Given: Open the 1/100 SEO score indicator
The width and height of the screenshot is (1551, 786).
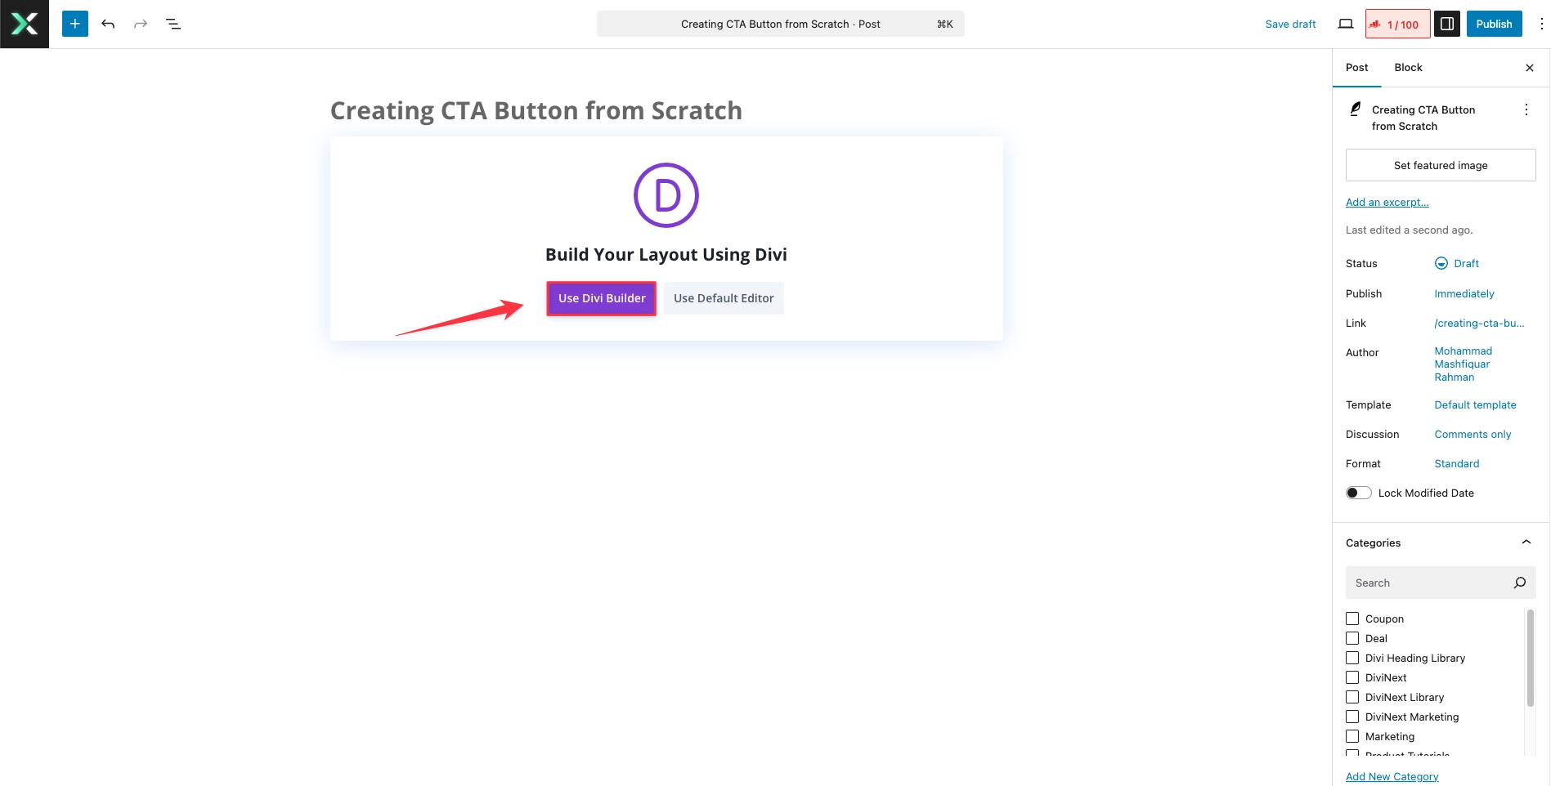Looking at the screenshot, I should pyautogui.click(x=1397, y=24).
